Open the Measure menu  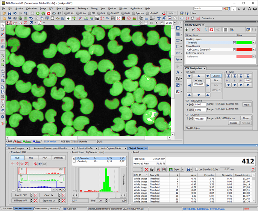click(70, 8)
